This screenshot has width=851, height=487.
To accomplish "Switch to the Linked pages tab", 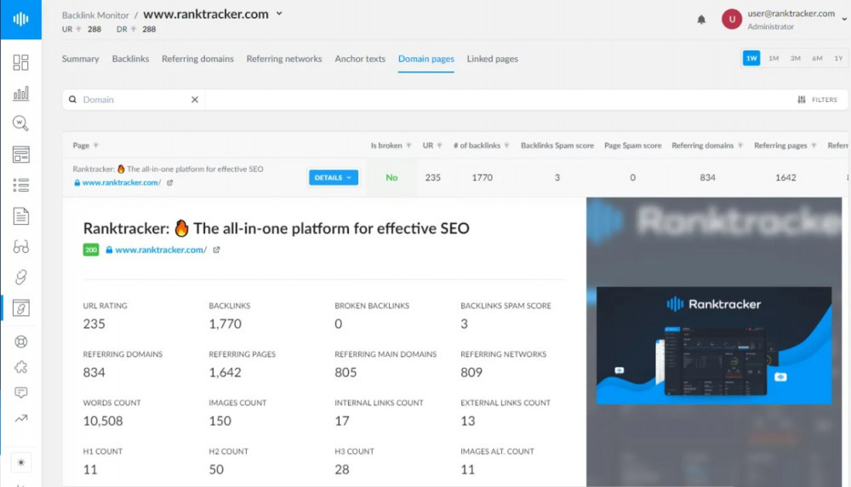I will 492,59.
